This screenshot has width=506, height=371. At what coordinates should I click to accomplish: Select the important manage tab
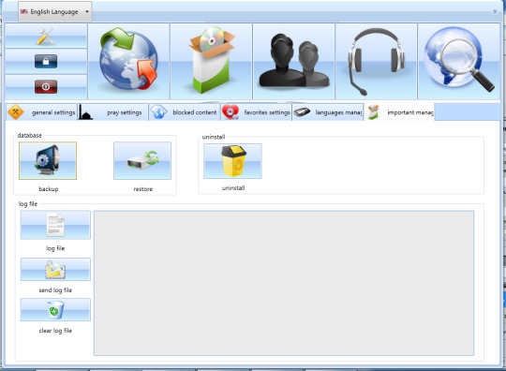tap(399, 112)
